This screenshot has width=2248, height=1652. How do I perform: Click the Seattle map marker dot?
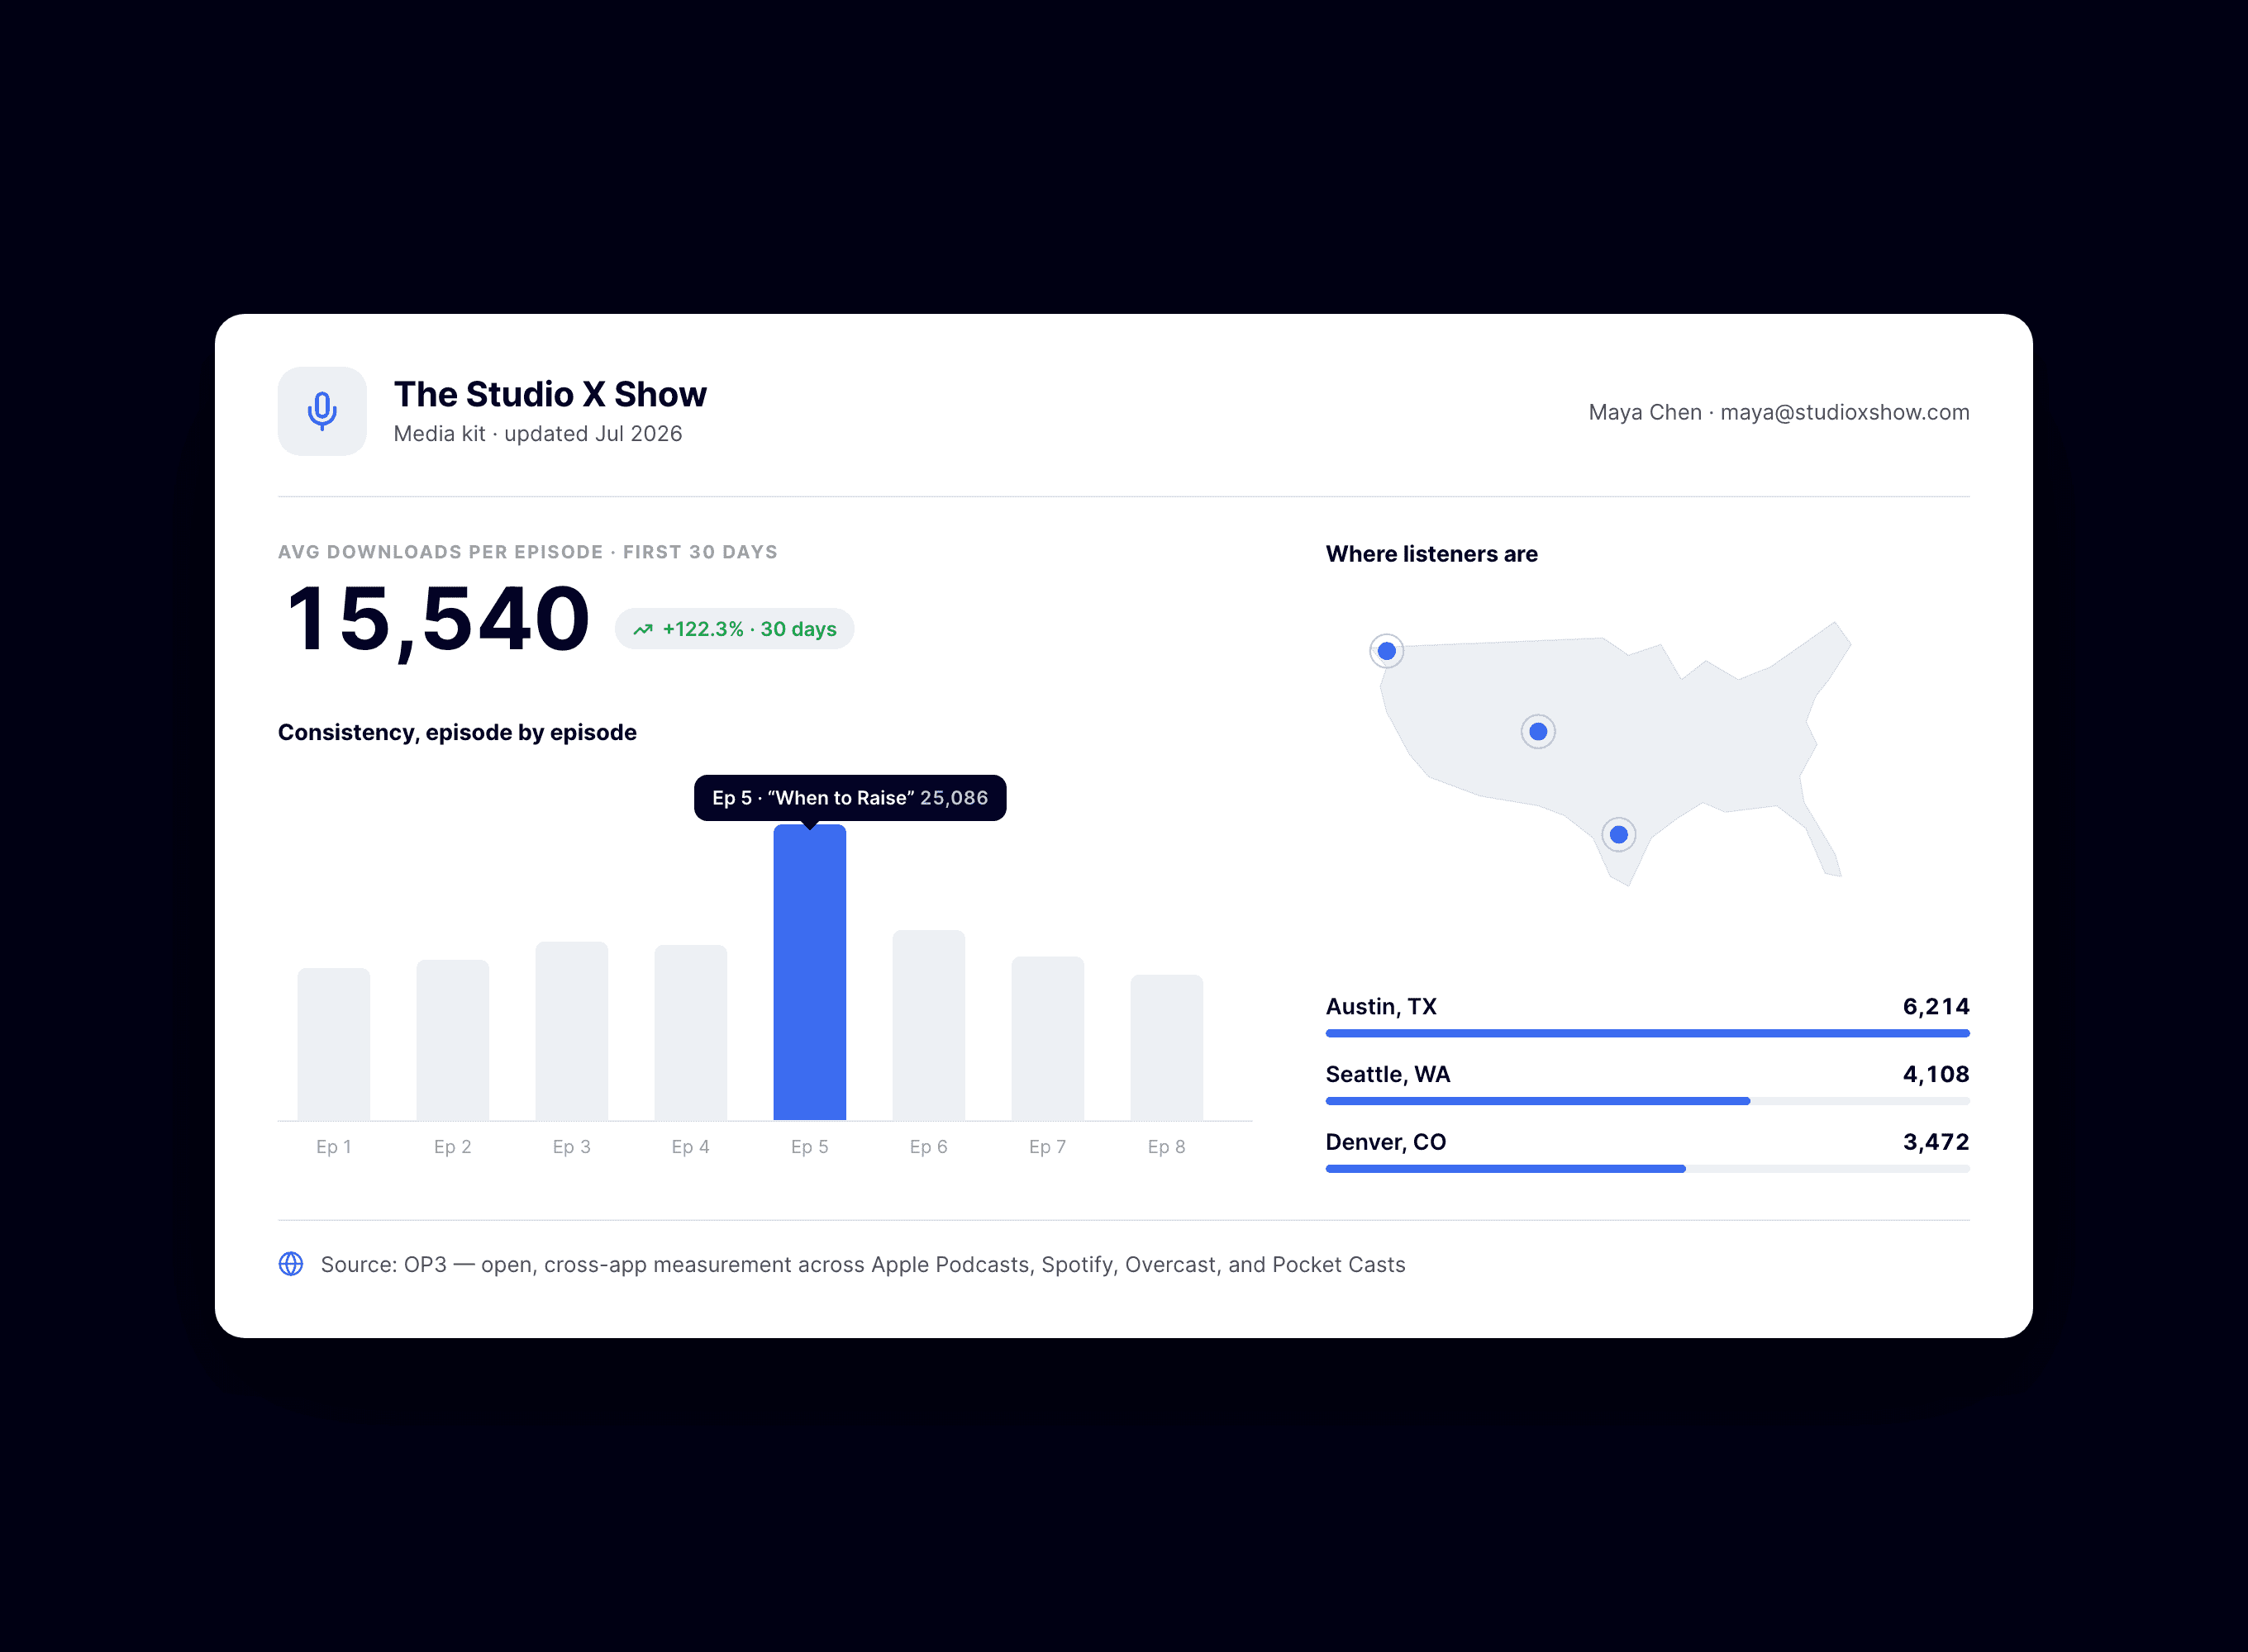[x=1387, y=651]
